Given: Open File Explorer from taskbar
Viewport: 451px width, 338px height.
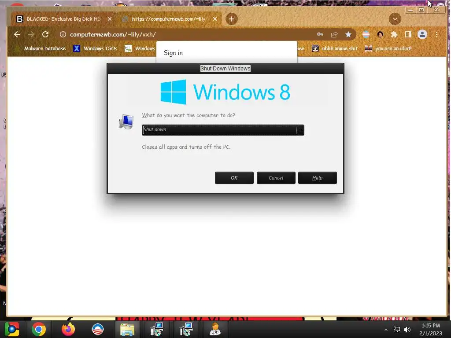Looking at the screenshot, I should coord(127,329).
